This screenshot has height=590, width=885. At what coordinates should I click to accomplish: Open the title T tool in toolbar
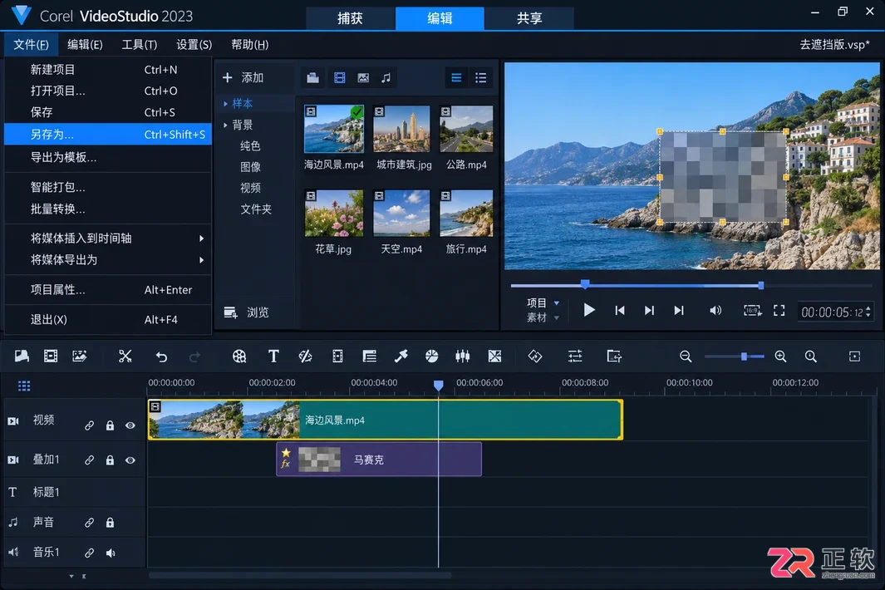[x=273, y=356]
